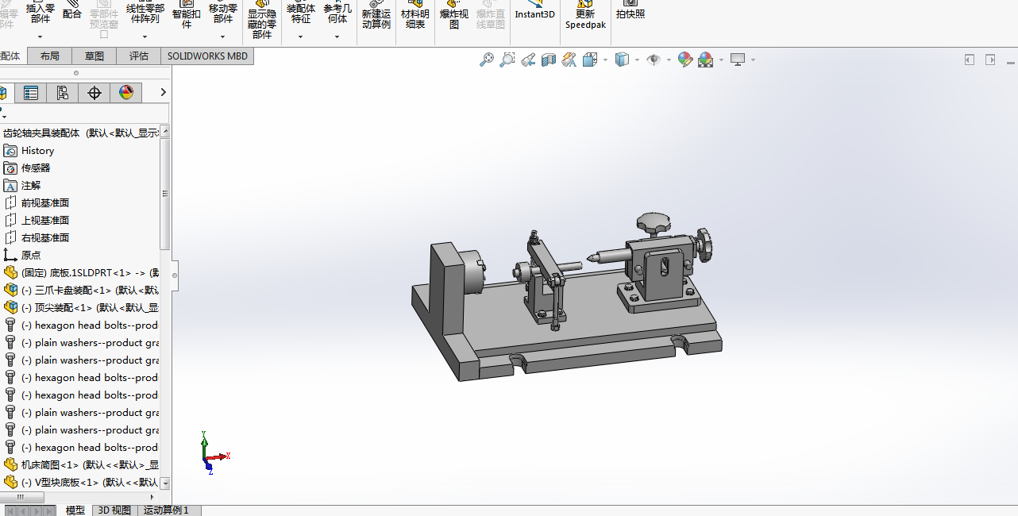
Task: Open the Display Style dropdown arrow
Action: click(638, 60)
